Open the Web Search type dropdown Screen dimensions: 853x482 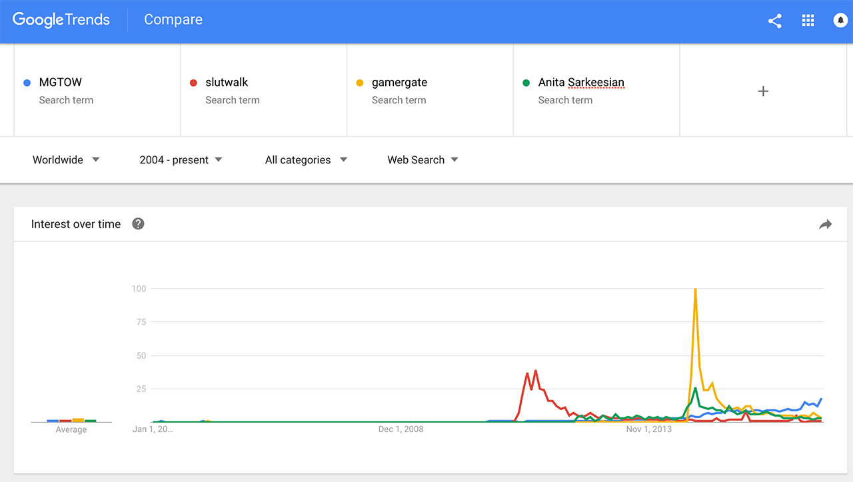[423, 160]
